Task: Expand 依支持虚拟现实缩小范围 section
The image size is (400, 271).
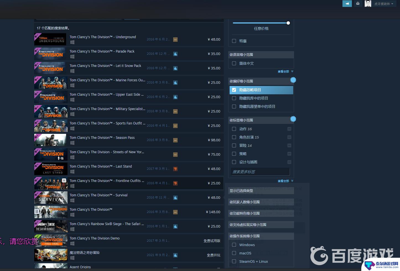Action: coord(261,225)
